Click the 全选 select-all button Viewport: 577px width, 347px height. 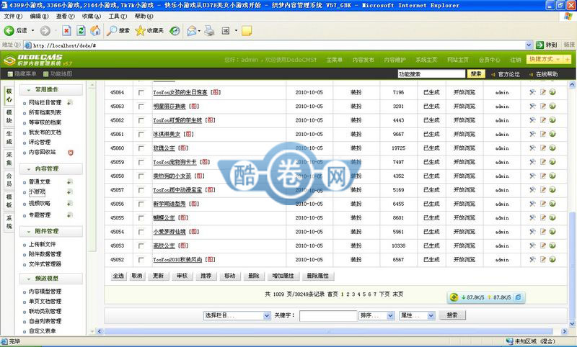(x=118, y=276)
